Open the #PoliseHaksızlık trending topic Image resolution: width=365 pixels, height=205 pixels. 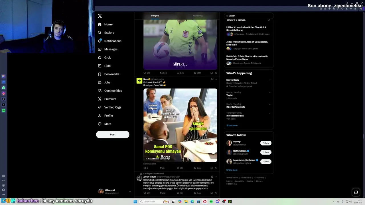(235, 116)
